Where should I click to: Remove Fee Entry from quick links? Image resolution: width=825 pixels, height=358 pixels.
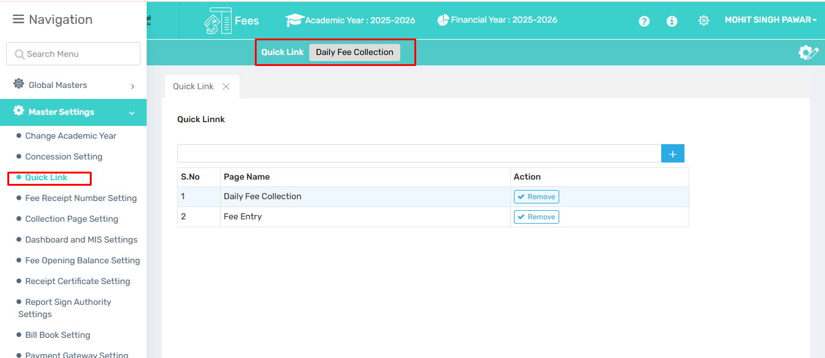[x=537, y=217]
